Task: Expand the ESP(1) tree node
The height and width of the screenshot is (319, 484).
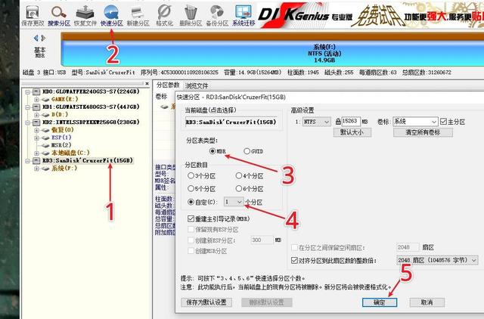Action: [x=36, y=138]
